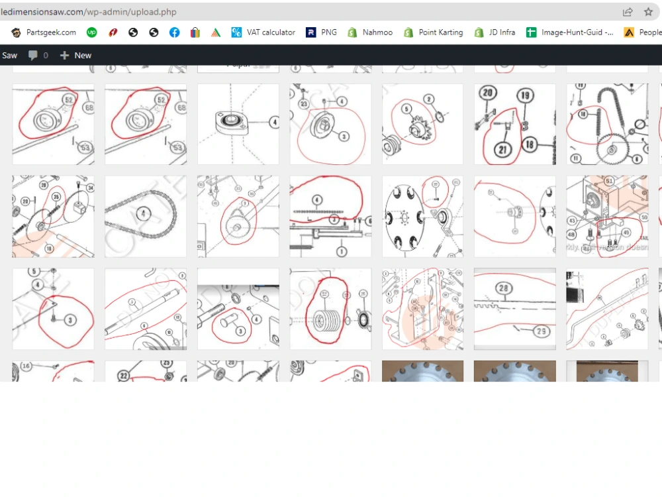662x497 pixels.
Task: Open the Image-Hunt-Guid sheet bookmark
Action: point(569,32)
